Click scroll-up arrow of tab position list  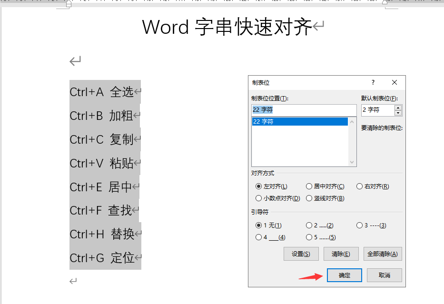(x=352, y=122)
